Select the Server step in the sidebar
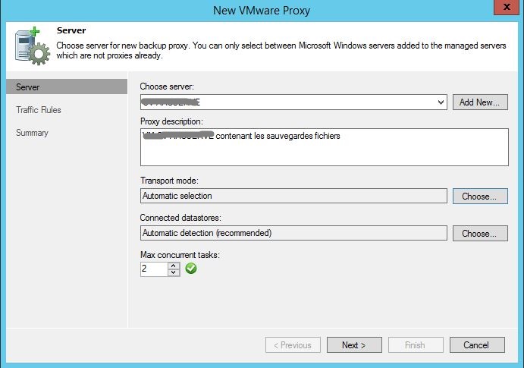524x368 pixels. pyautogui.click(x=67, y=87)
